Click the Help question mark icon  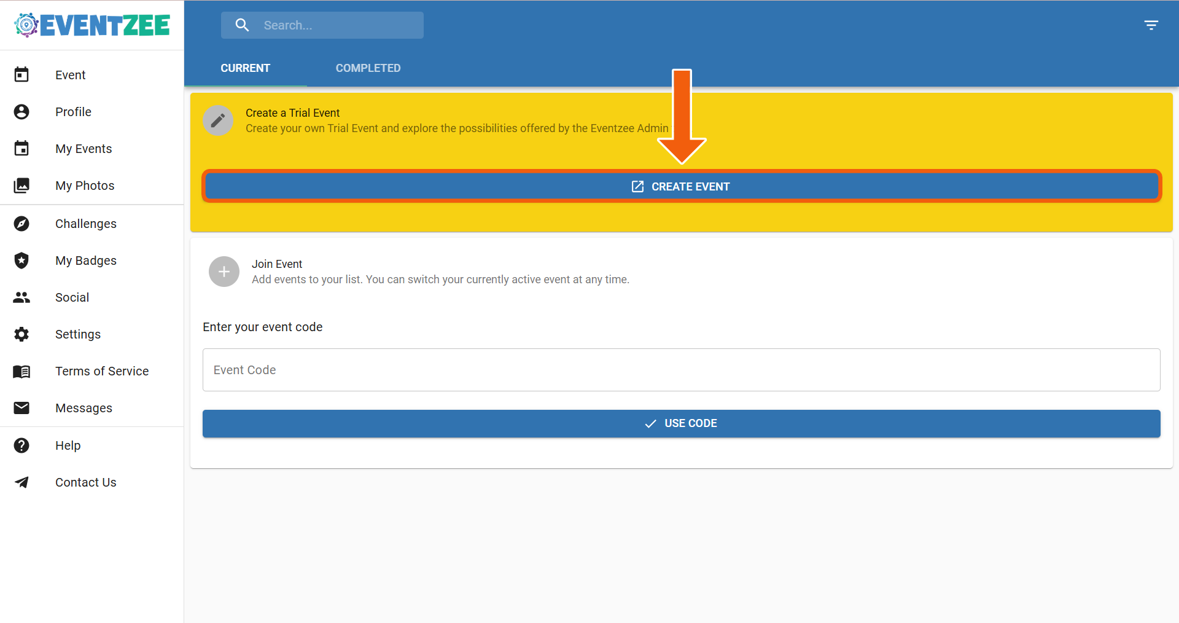21,445
